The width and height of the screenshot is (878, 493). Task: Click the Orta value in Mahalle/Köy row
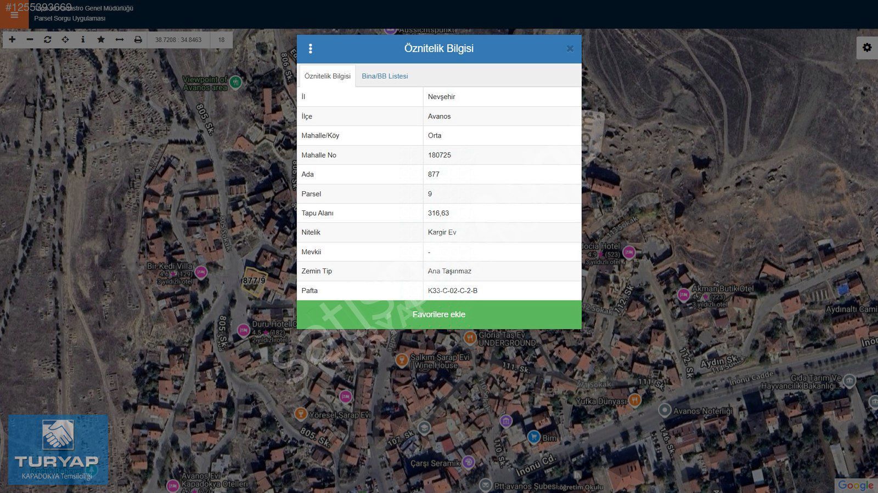[x=435, y=135]
